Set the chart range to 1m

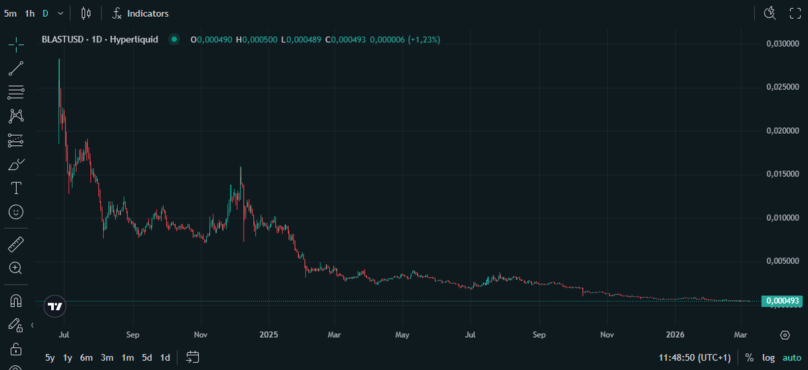pos(127,358)
